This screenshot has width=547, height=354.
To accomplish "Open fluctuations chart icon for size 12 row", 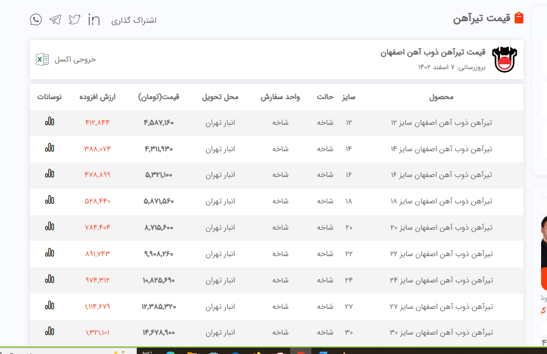I will coord(49,122).
